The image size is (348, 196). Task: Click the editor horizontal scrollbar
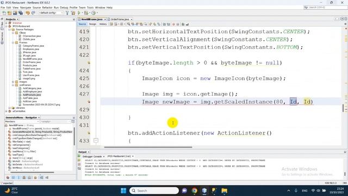(x=148, y=147)
